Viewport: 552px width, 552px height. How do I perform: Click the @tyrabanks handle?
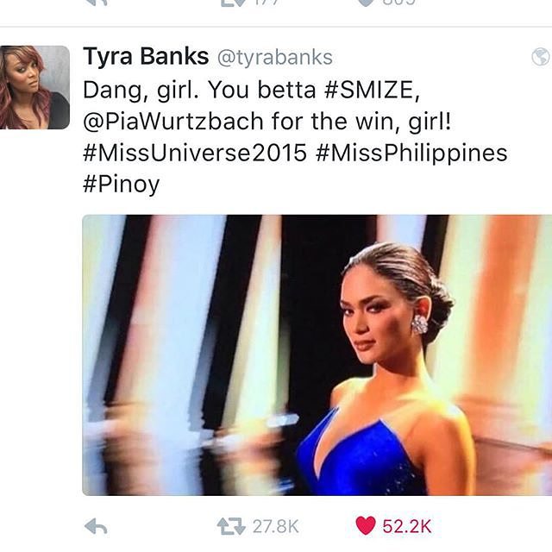point(275,58)
